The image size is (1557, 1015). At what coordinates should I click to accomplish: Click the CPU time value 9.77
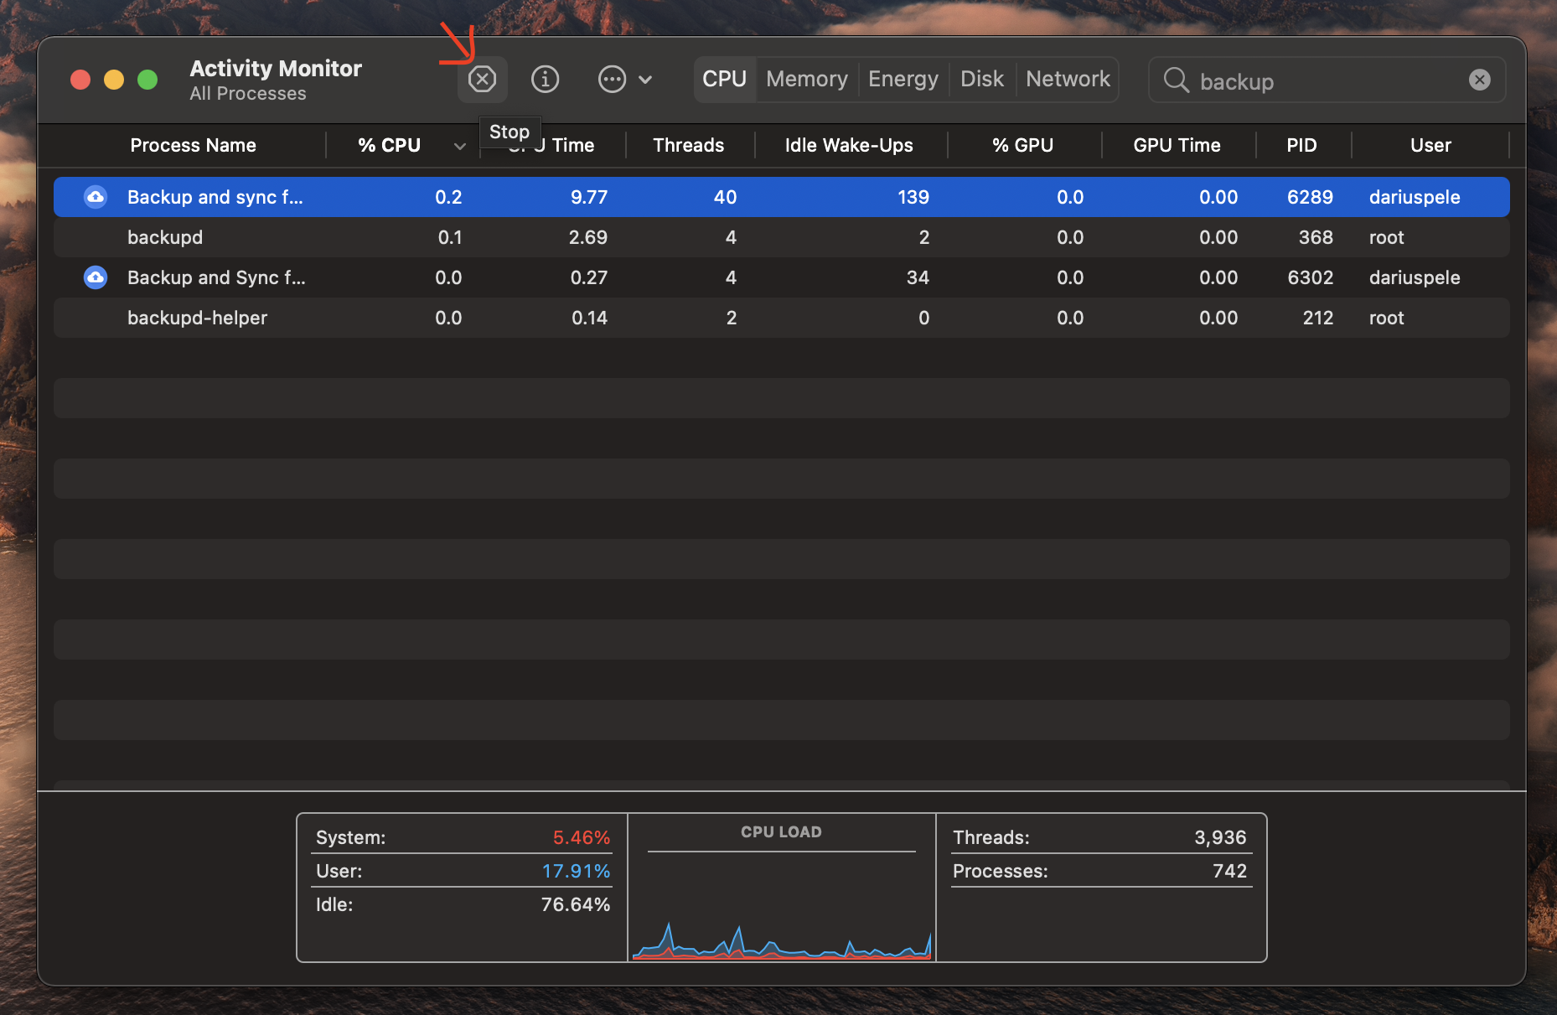click(589, 197)
